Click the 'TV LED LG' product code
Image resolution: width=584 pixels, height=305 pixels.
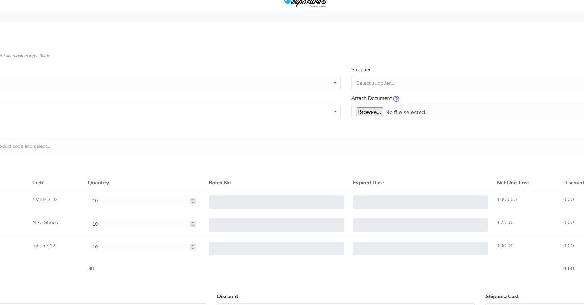(45, 199)
